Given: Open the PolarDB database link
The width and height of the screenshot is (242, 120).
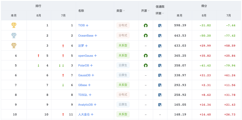Looking at the screenshot, I should 84,65.
